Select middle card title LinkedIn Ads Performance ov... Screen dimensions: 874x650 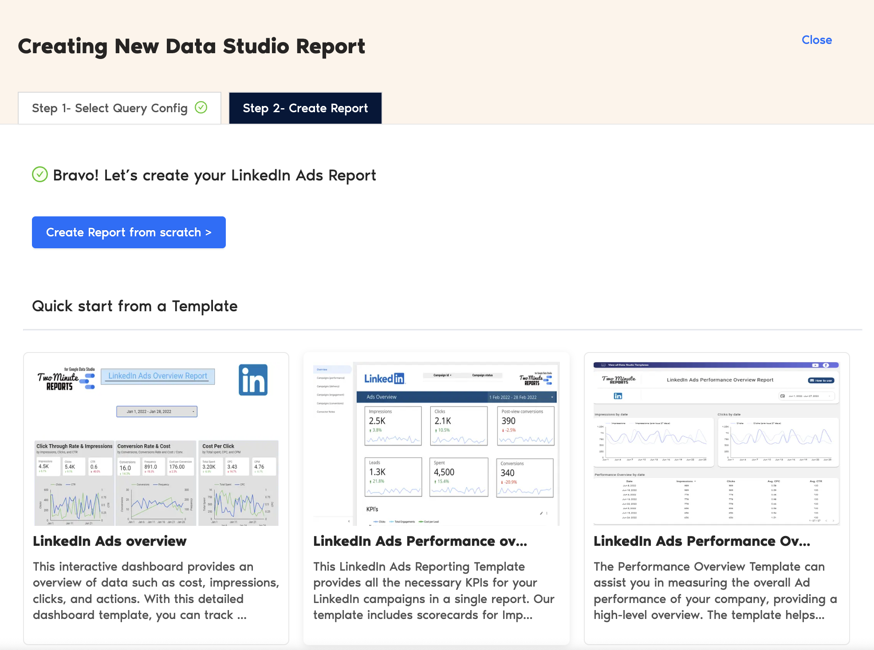click(x=420, y=541)
